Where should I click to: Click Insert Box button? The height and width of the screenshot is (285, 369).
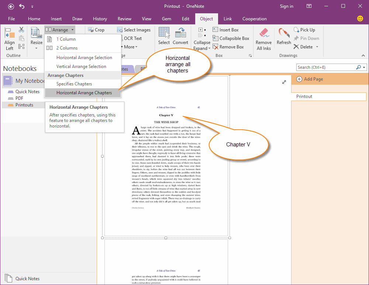225,30
